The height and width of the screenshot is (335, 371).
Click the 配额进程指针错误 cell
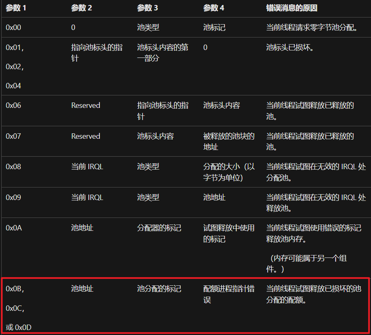[x=229, y=294]
